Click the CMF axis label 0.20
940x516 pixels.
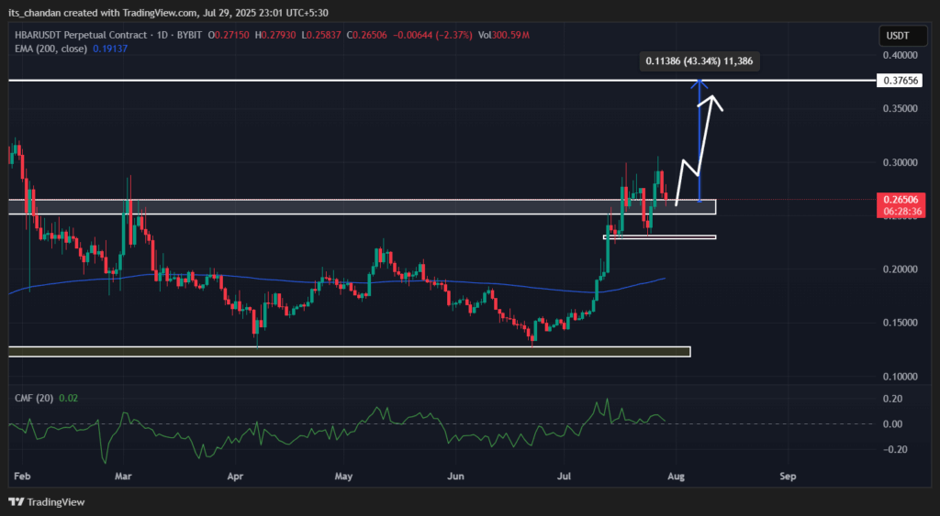click(892, 399)
